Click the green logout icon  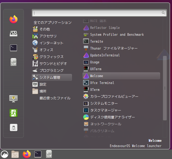(x=13, y=113)
